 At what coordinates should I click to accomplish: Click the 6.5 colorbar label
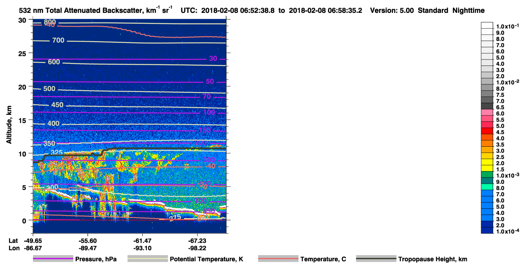tap(501, 107)
